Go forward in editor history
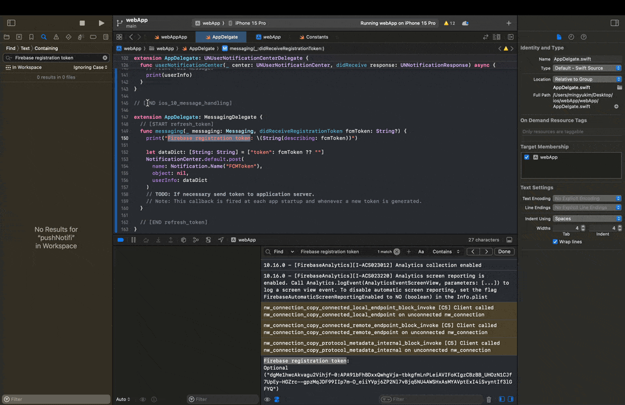The width and height of the screenshot is (625, 405). point(139,37)
